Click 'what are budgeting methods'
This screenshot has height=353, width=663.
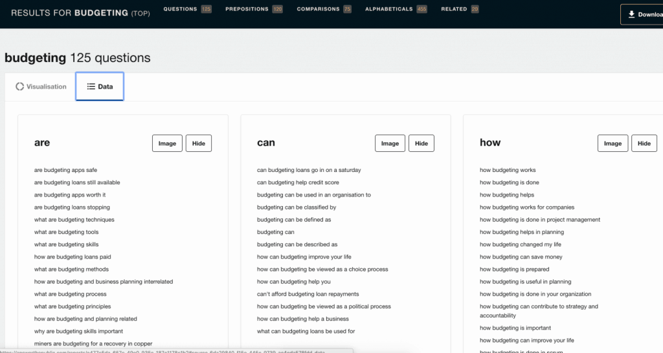(71, 269)
